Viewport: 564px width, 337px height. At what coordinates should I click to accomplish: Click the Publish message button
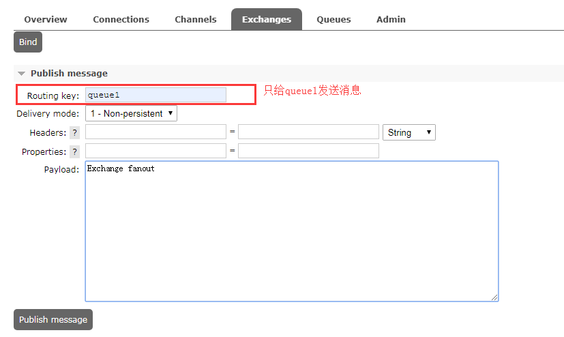pyautogui.click(x=53, y=319)
